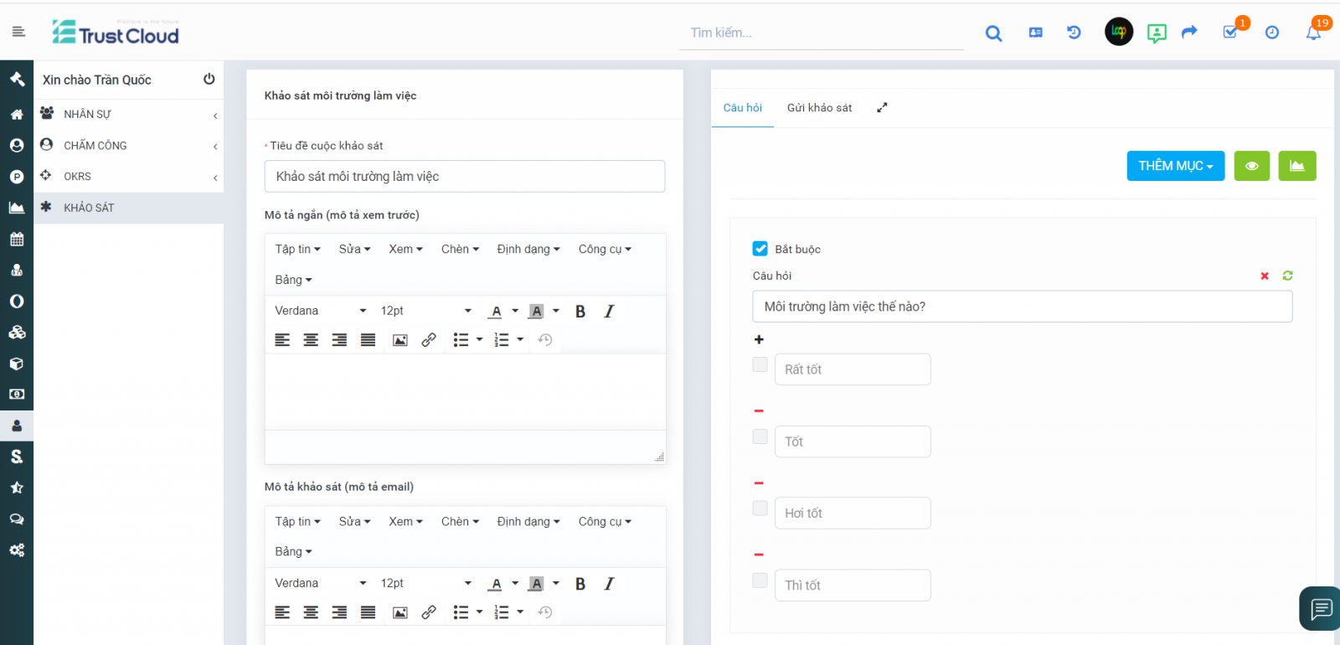Click the expand fullscreen arrows icon
1340x645 pixels.
pos(882,108)
